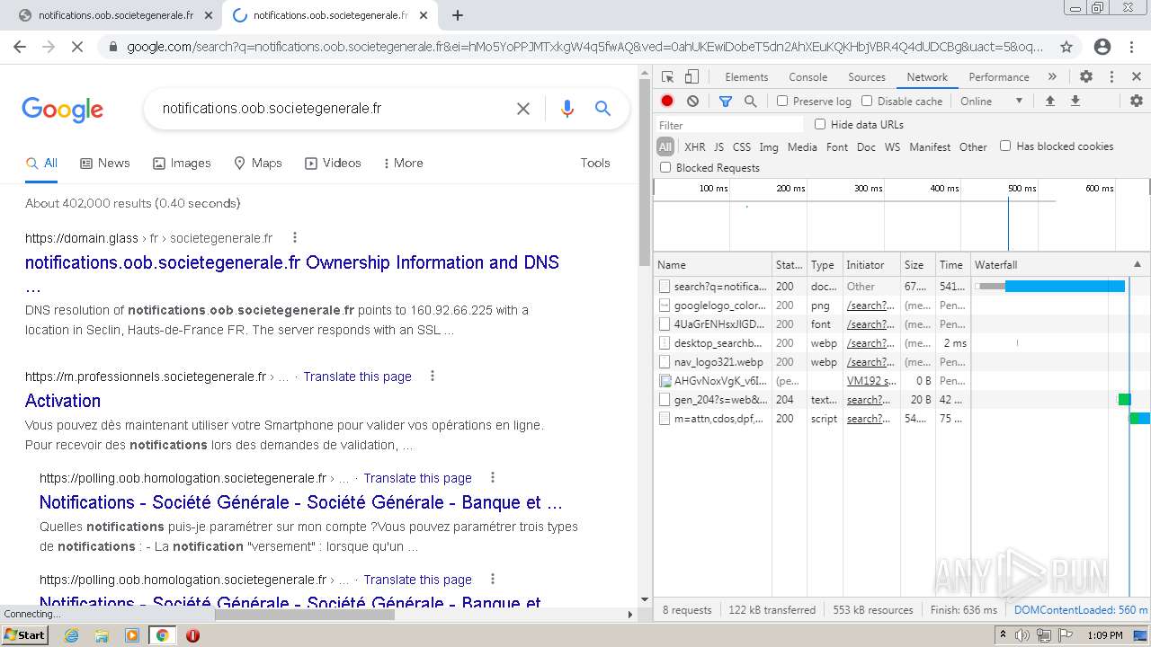1151x647 pixels.
Task: Open the More search options menu
Action: tap(403, 163)
